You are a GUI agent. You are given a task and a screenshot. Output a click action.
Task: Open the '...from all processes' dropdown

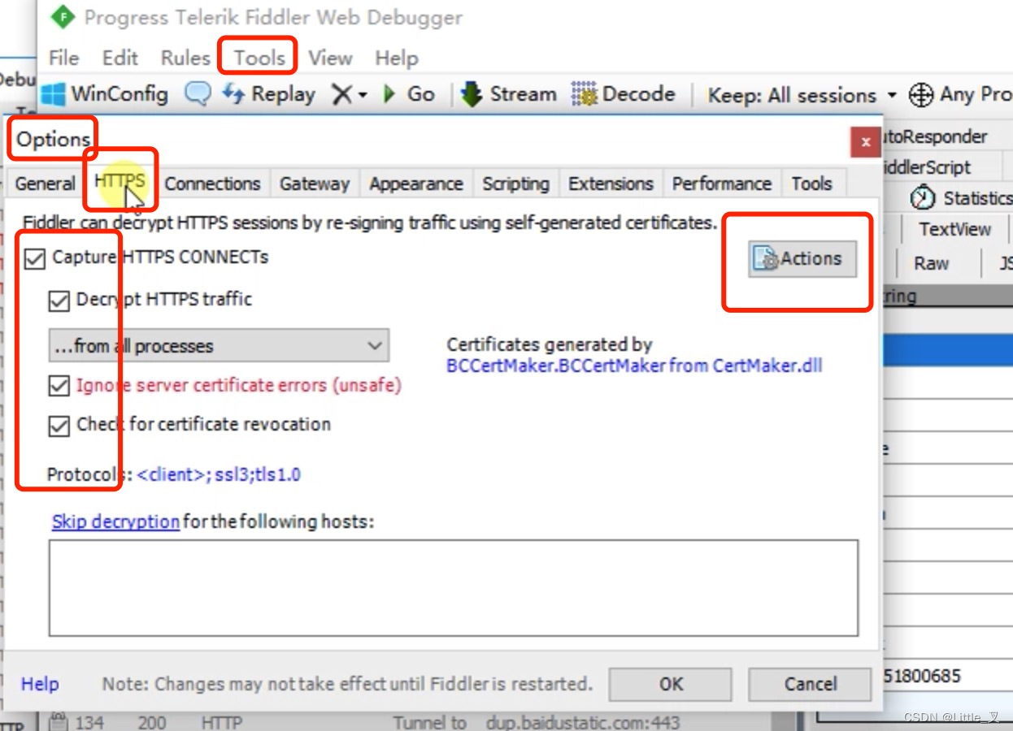[x=219, y=346]
